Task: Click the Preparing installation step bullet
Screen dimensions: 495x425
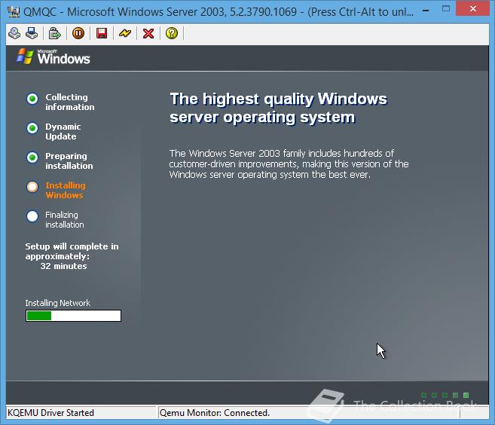Action: (x=32, y=157)
